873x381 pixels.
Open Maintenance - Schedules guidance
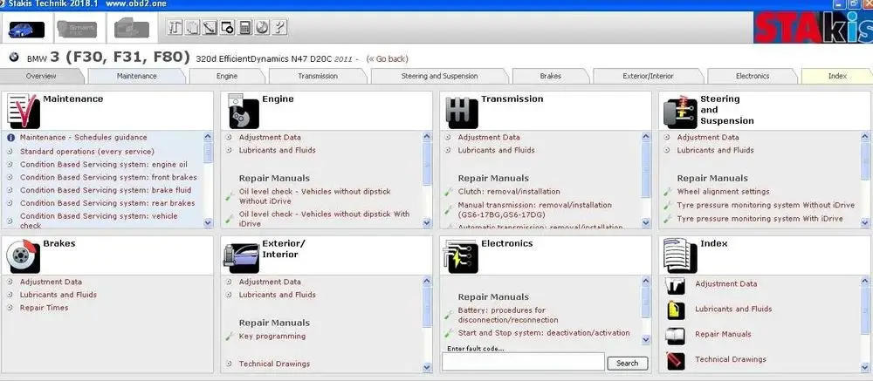(84, 138)
